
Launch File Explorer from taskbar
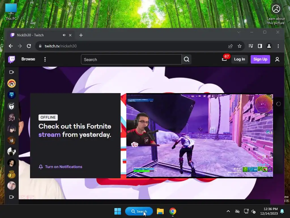click(x=160, y=211)
